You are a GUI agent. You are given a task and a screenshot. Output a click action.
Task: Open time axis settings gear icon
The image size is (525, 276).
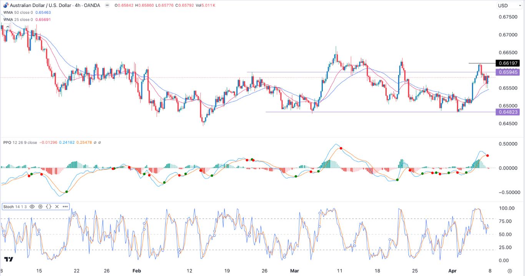coord(510,271)
